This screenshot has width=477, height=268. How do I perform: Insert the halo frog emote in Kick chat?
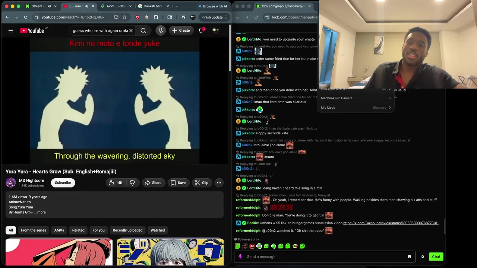coord(237,246)
